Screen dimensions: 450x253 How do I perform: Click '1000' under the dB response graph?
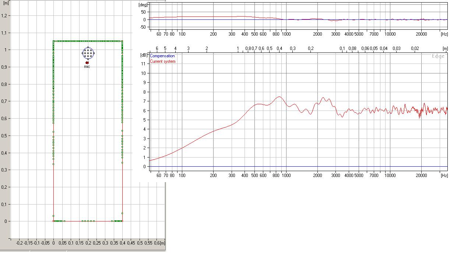pos(286,176)
